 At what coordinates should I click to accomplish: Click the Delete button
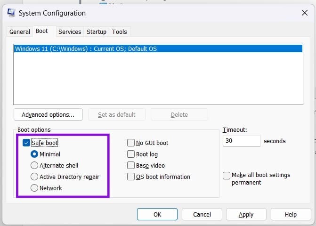tap(179, 114)
